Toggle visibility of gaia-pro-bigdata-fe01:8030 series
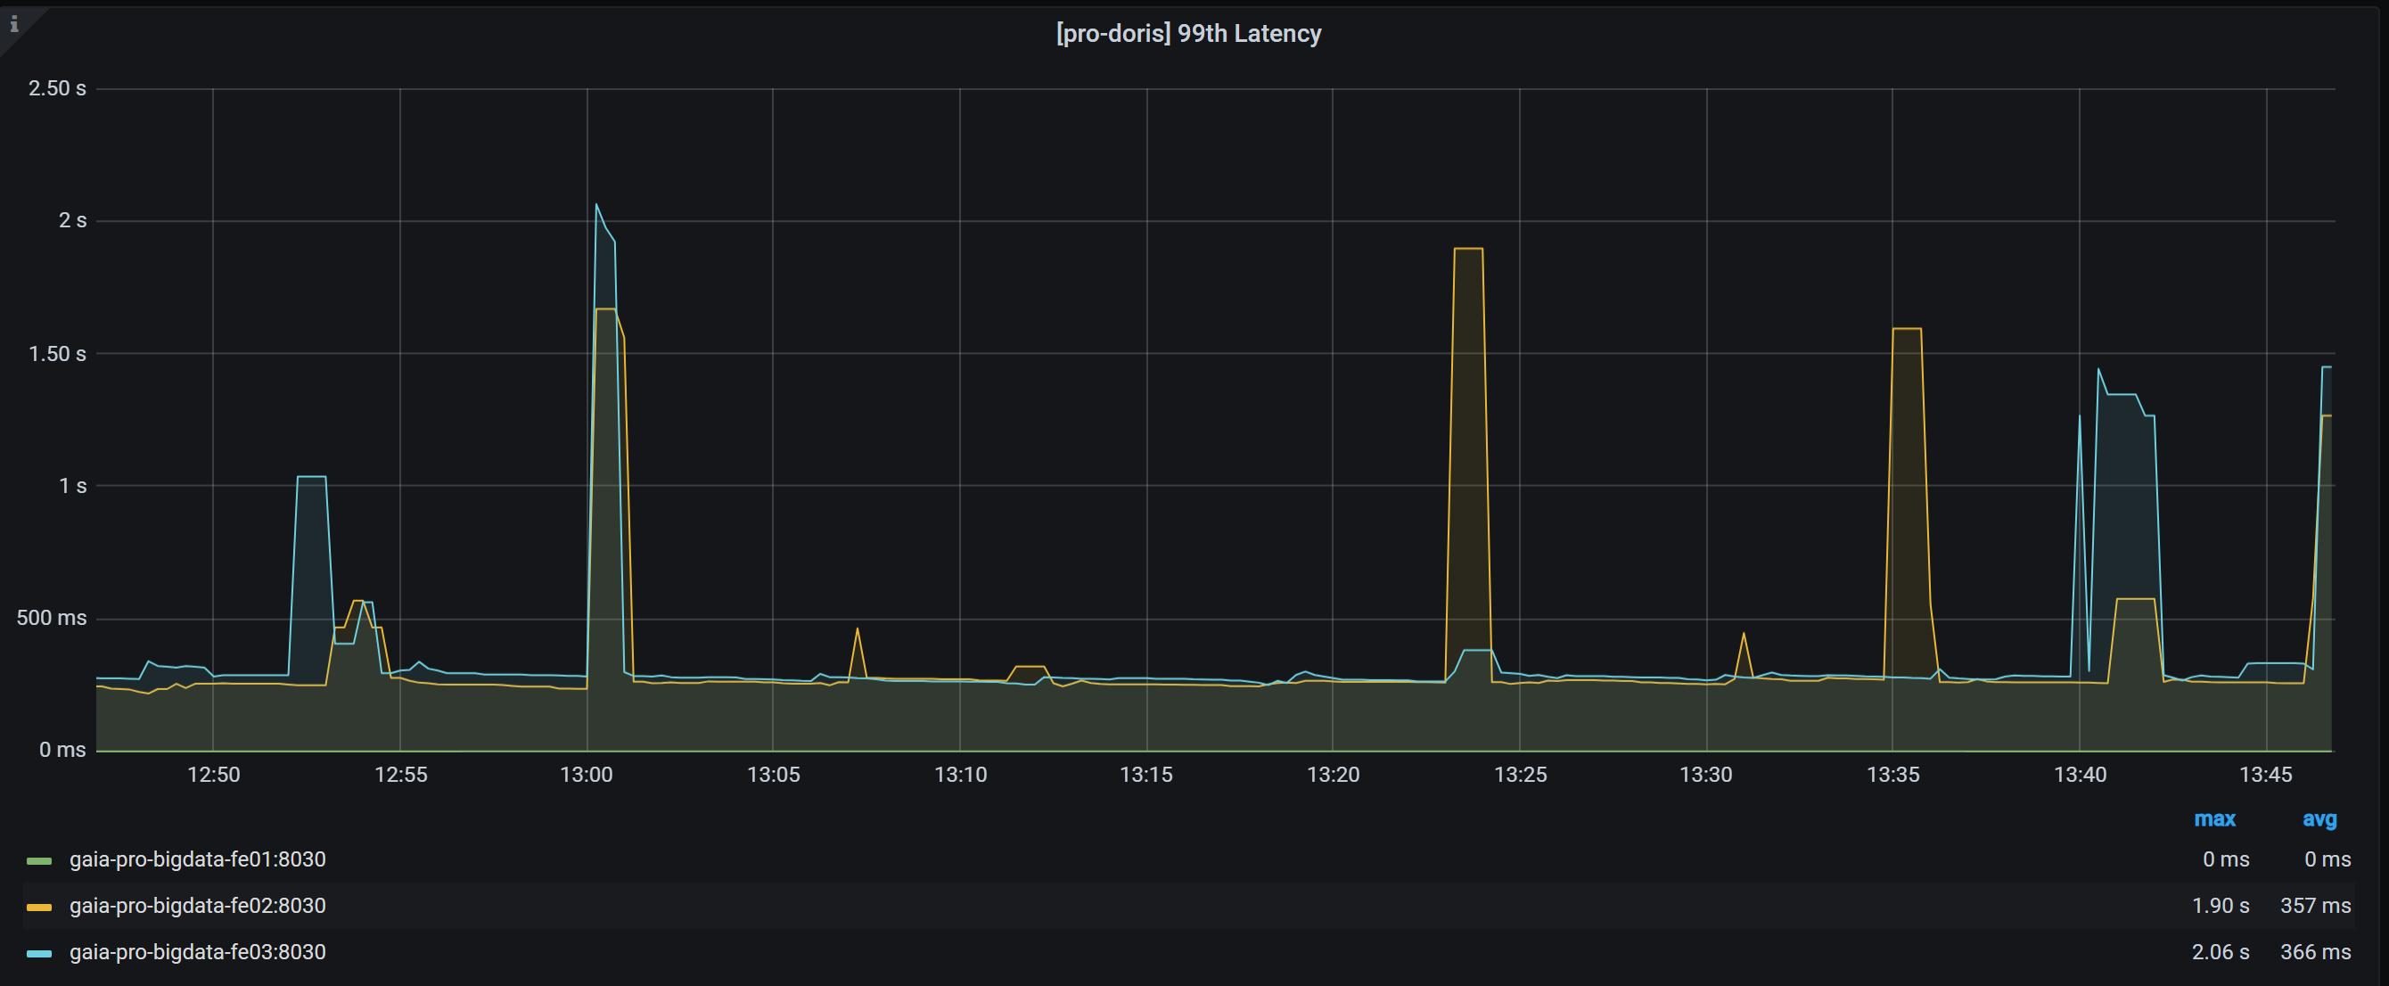The width and height of the screenshot is (2389, 986). click(x=198, y=859)
